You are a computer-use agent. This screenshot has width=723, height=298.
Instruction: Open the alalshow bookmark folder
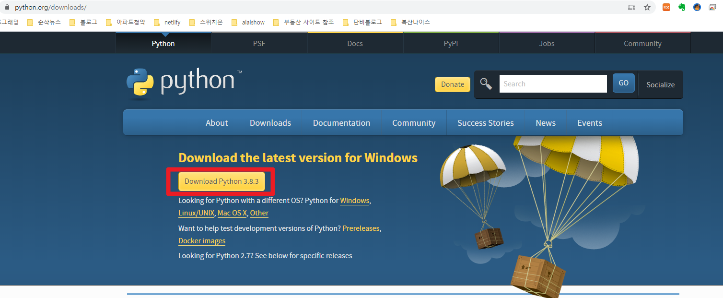pos(248,22)
